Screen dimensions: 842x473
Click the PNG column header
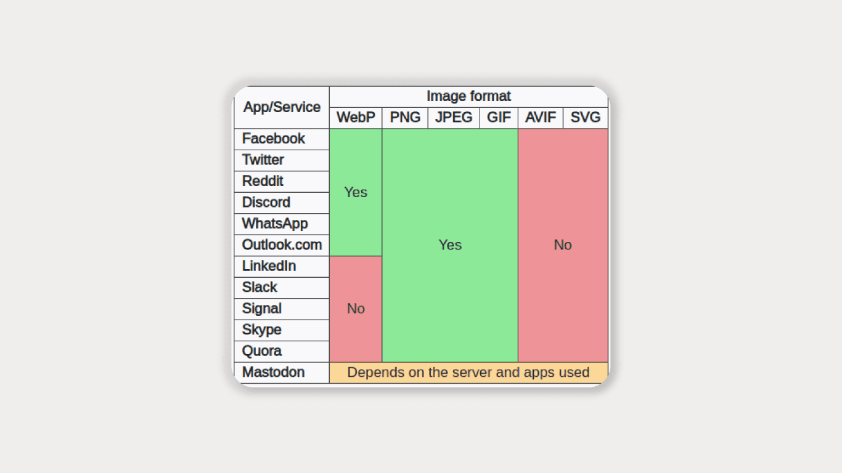(x=405, y=118)
